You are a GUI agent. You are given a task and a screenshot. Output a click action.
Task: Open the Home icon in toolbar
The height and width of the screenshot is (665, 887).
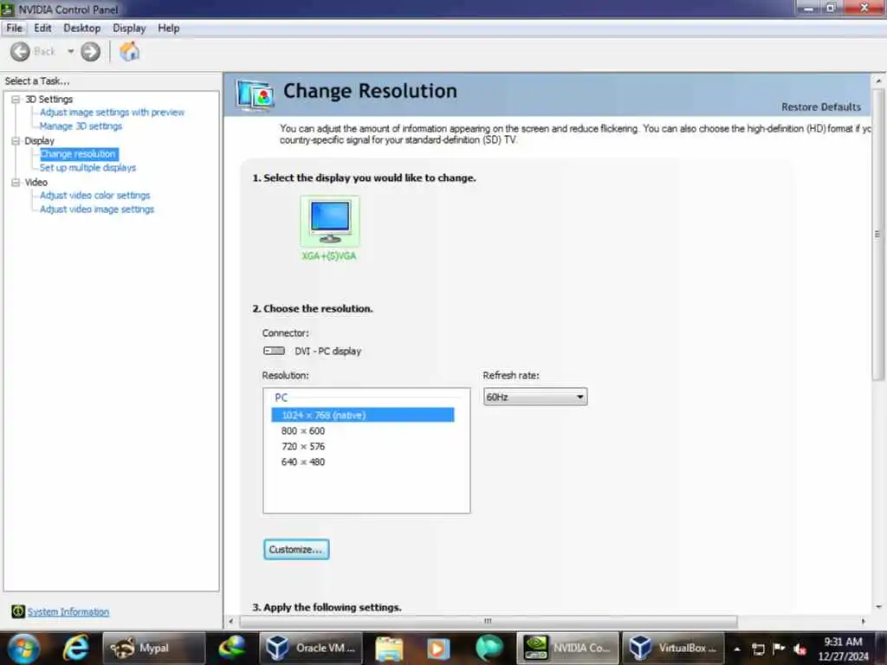pos(130,51)
